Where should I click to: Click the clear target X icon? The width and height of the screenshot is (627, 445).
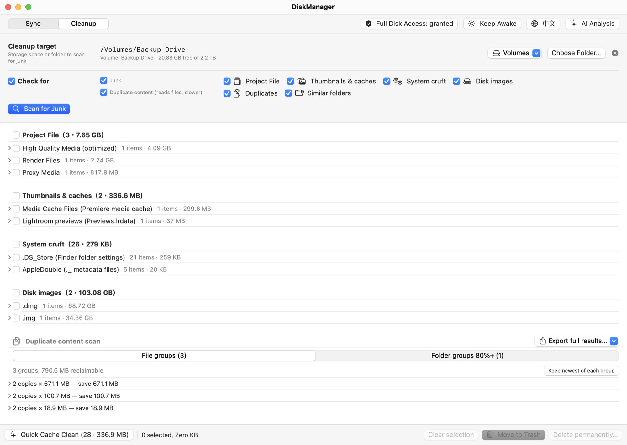point(615,53)
